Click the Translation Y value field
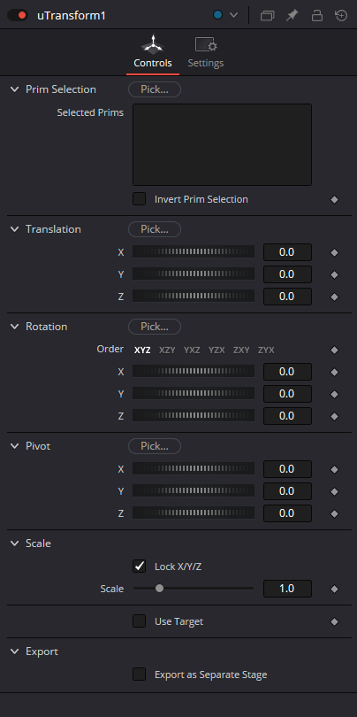 click(287, 274)
